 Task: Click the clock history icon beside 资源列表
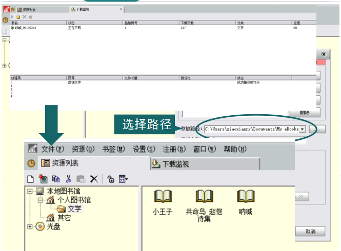click(32, 163)
